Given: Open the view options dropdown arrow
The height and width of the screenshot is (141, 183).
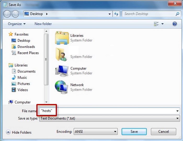Looking at the screenshot, I should pos(162,24).
